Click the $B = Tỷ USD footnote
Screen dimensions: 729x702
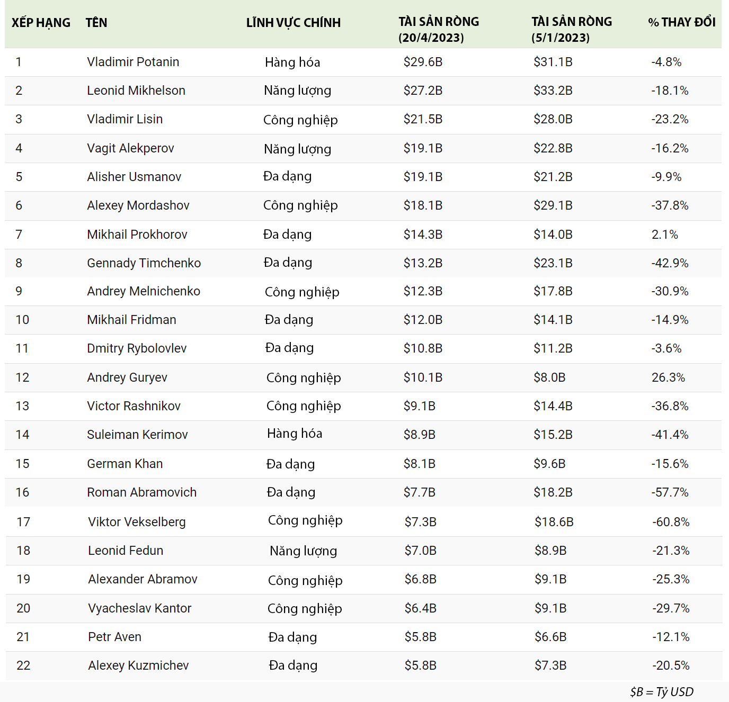coord(661,692)
